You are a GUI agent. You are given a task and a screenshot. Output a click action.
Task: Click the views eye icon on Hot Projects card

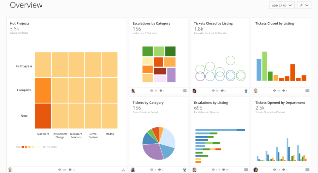point(60,170)
